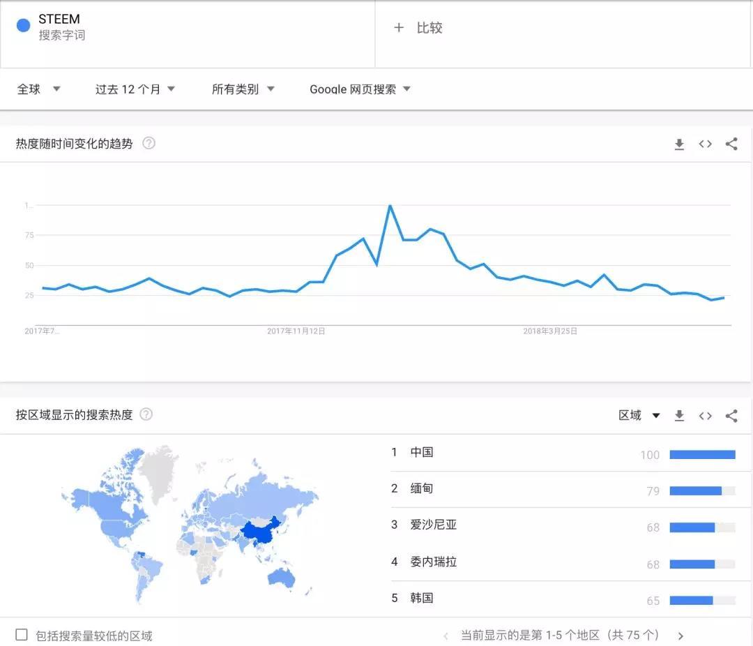Open the Google 网页搜索 dropdown

360,89
